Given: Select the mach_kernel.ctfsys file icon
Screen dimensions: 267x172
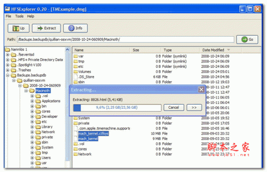Looking at the screenshot, I should point(76,134).
